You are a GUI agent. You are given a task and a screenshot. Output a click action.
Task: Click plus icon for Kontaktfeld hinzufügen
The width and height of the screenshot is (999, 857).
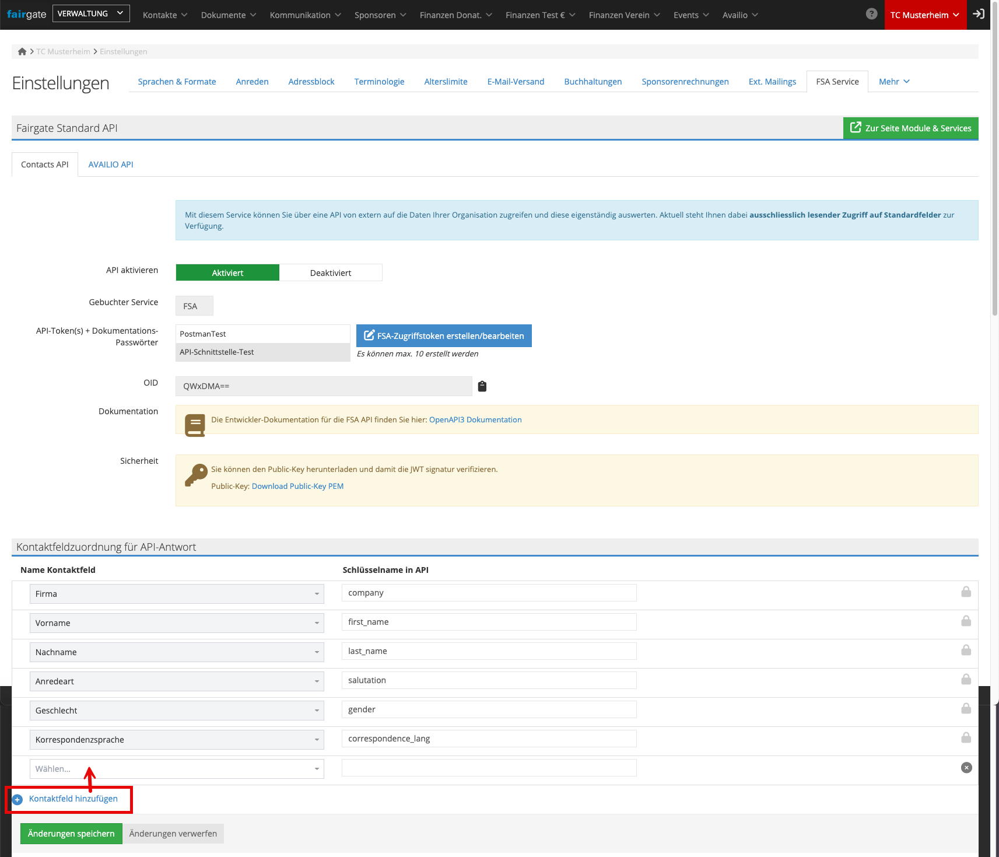pos(17,799)
